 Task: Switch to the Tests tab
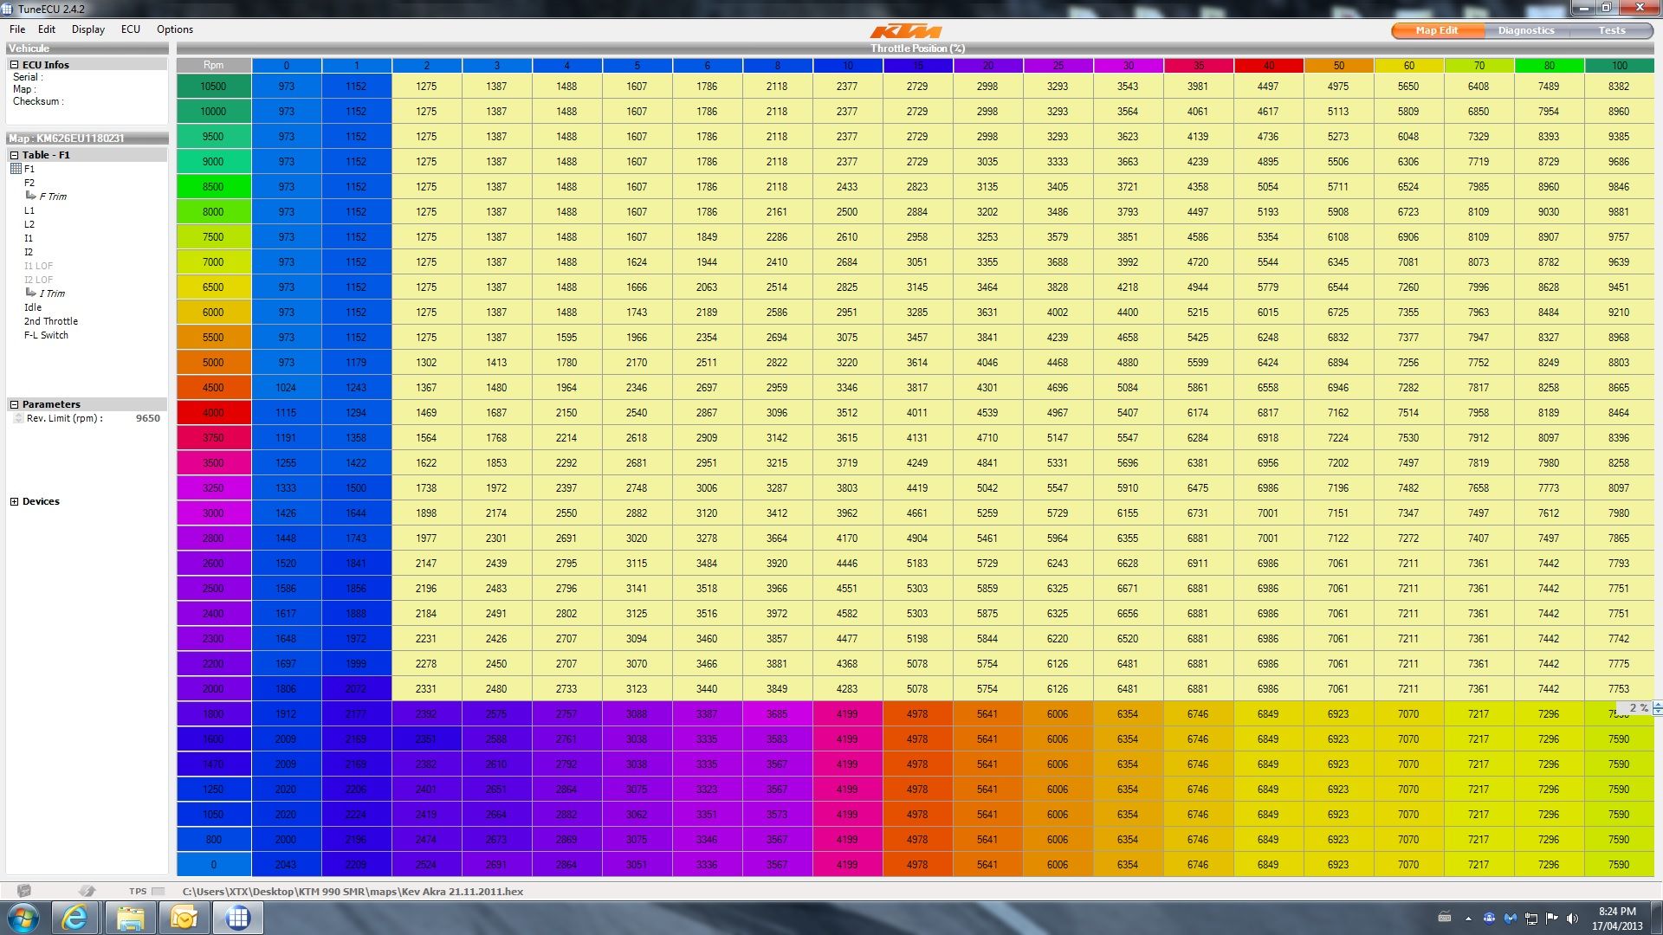click(x=1611, y=30)
